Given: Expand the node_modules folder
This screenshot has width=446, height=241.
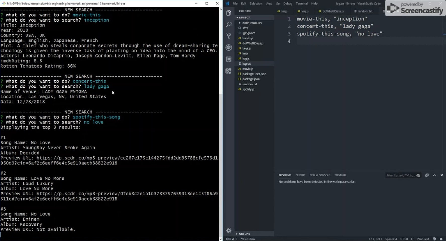Looking at the screenshot, I should [x=252, y=23].
